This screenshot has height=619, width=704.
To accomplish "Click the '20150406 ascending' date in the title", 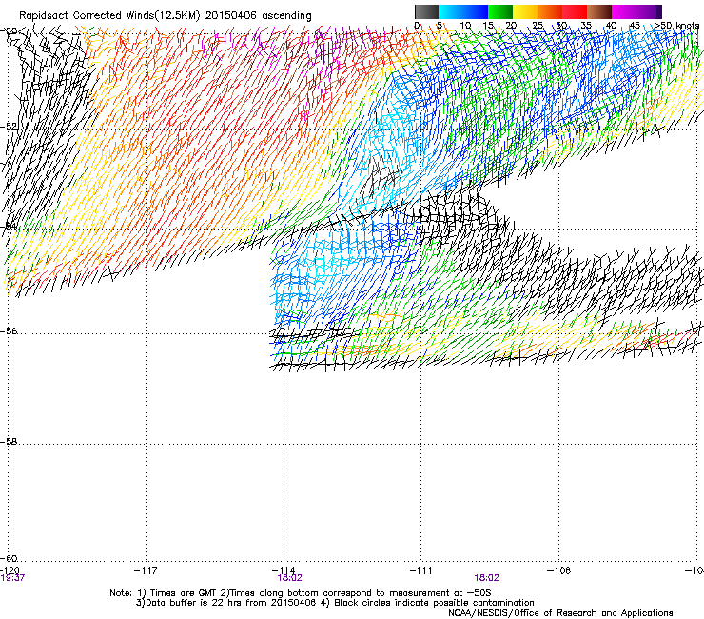I will point(258,16).
